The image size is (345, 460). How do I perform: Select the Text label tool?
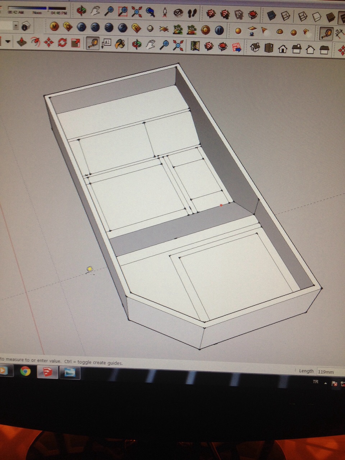click(106, 43)
